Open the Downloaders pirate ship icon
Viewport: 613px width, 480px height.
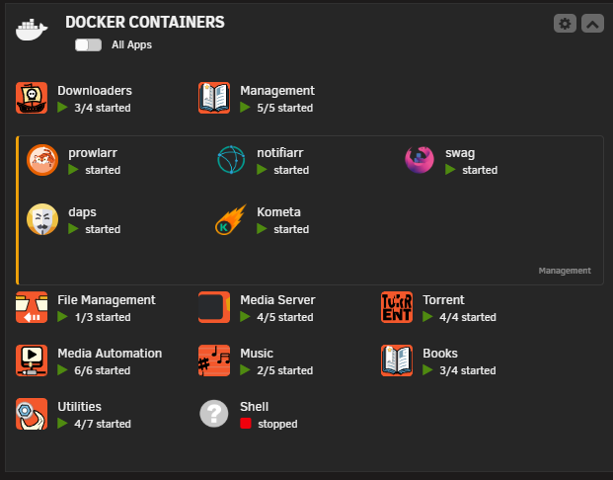(x=32, y=98)
